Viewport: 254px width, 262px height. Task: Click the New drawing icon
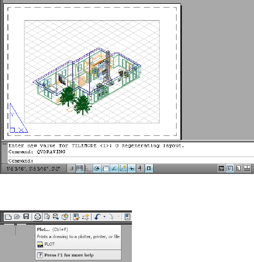coord(8,217)
